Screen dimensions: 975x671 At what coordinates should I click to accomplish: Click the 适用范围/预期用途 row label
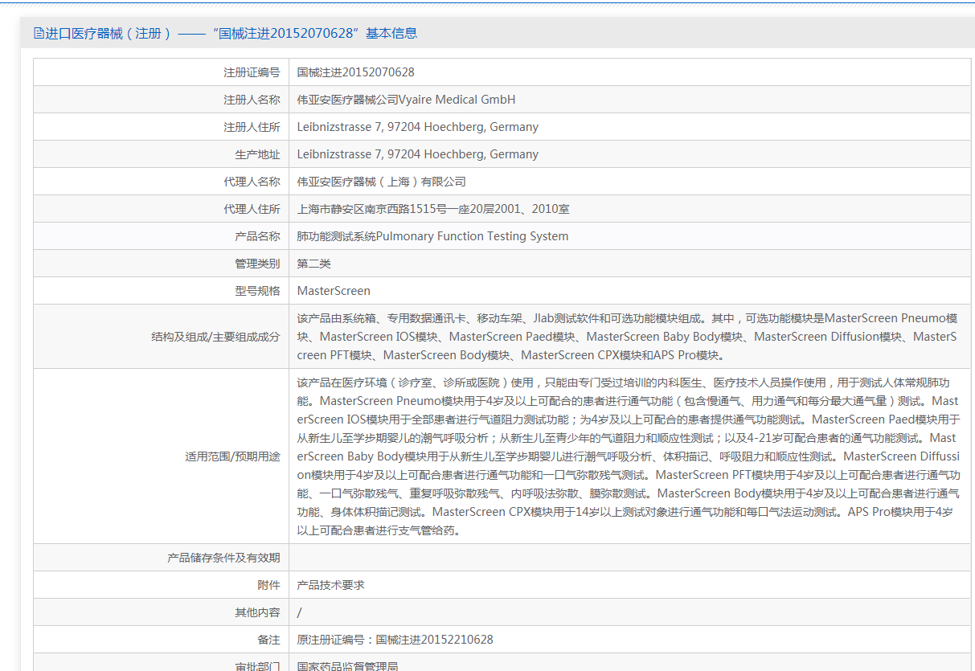click(x=232, y=456)
